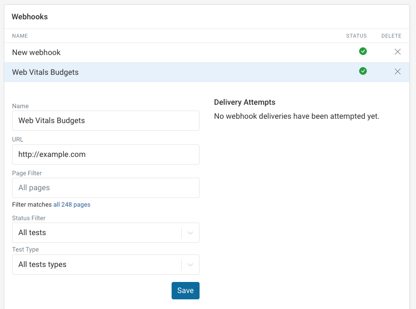
Task: Delete the New webhook using its X icon
Action: pyautogui.click(x=398, y=52)
